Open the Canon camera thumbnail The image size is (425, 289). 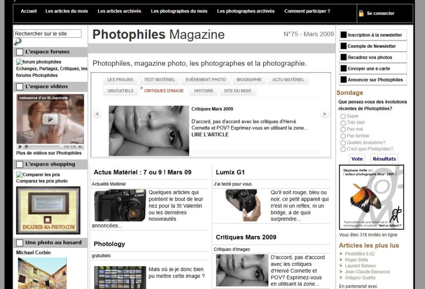[x=120, y=205]
